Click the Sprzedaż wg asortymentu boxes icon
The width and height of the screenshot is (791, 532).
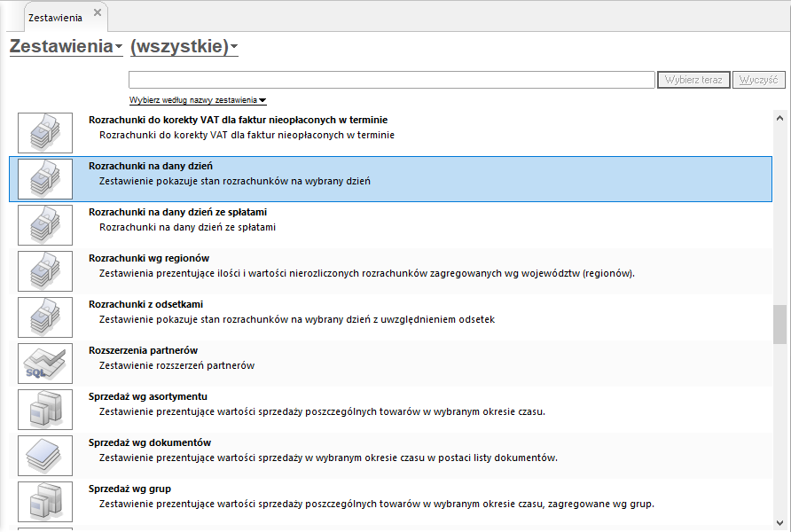(45, 410)
